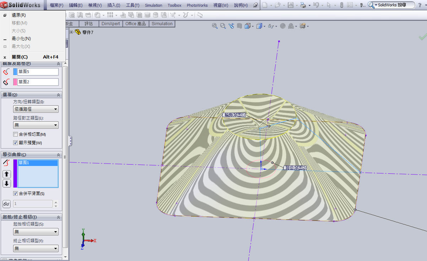Uncheck the 顯示預覽 checkbox
Image resolution: width=427 pixels, height=261 pixels.
click(x=15, y=143)
